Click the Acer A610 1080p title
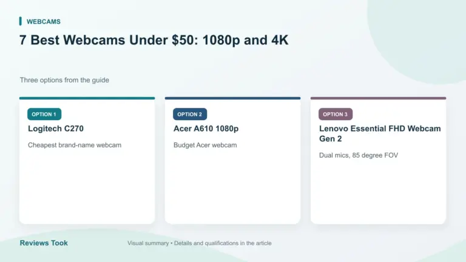 pos(206,129)
